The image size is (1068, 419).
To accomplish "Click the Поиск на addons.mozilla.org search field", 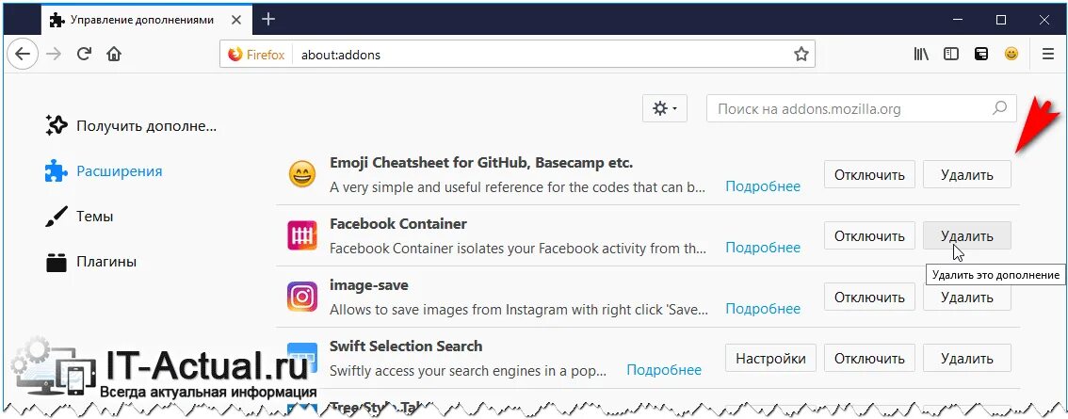I will click(862, 108).
